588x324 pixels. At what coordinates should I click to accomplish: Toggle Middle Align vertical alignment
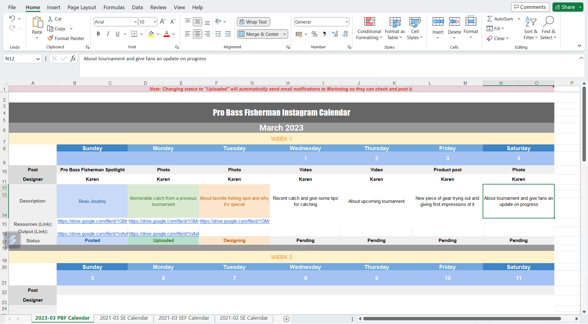click(198, 22)
